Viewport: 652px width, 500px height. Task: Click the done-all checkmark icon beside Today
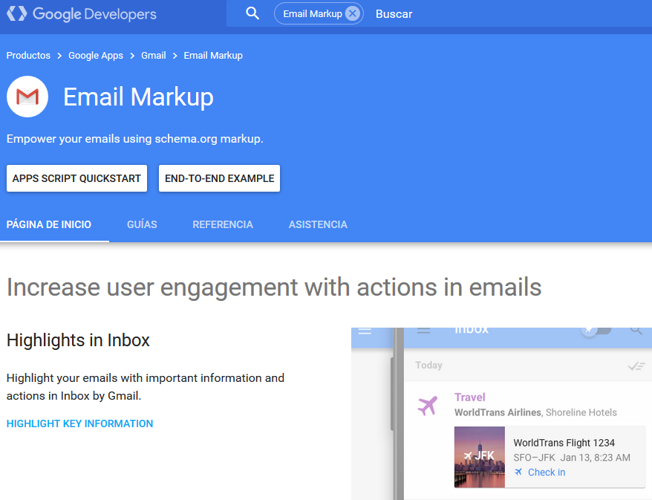(636, 366)
